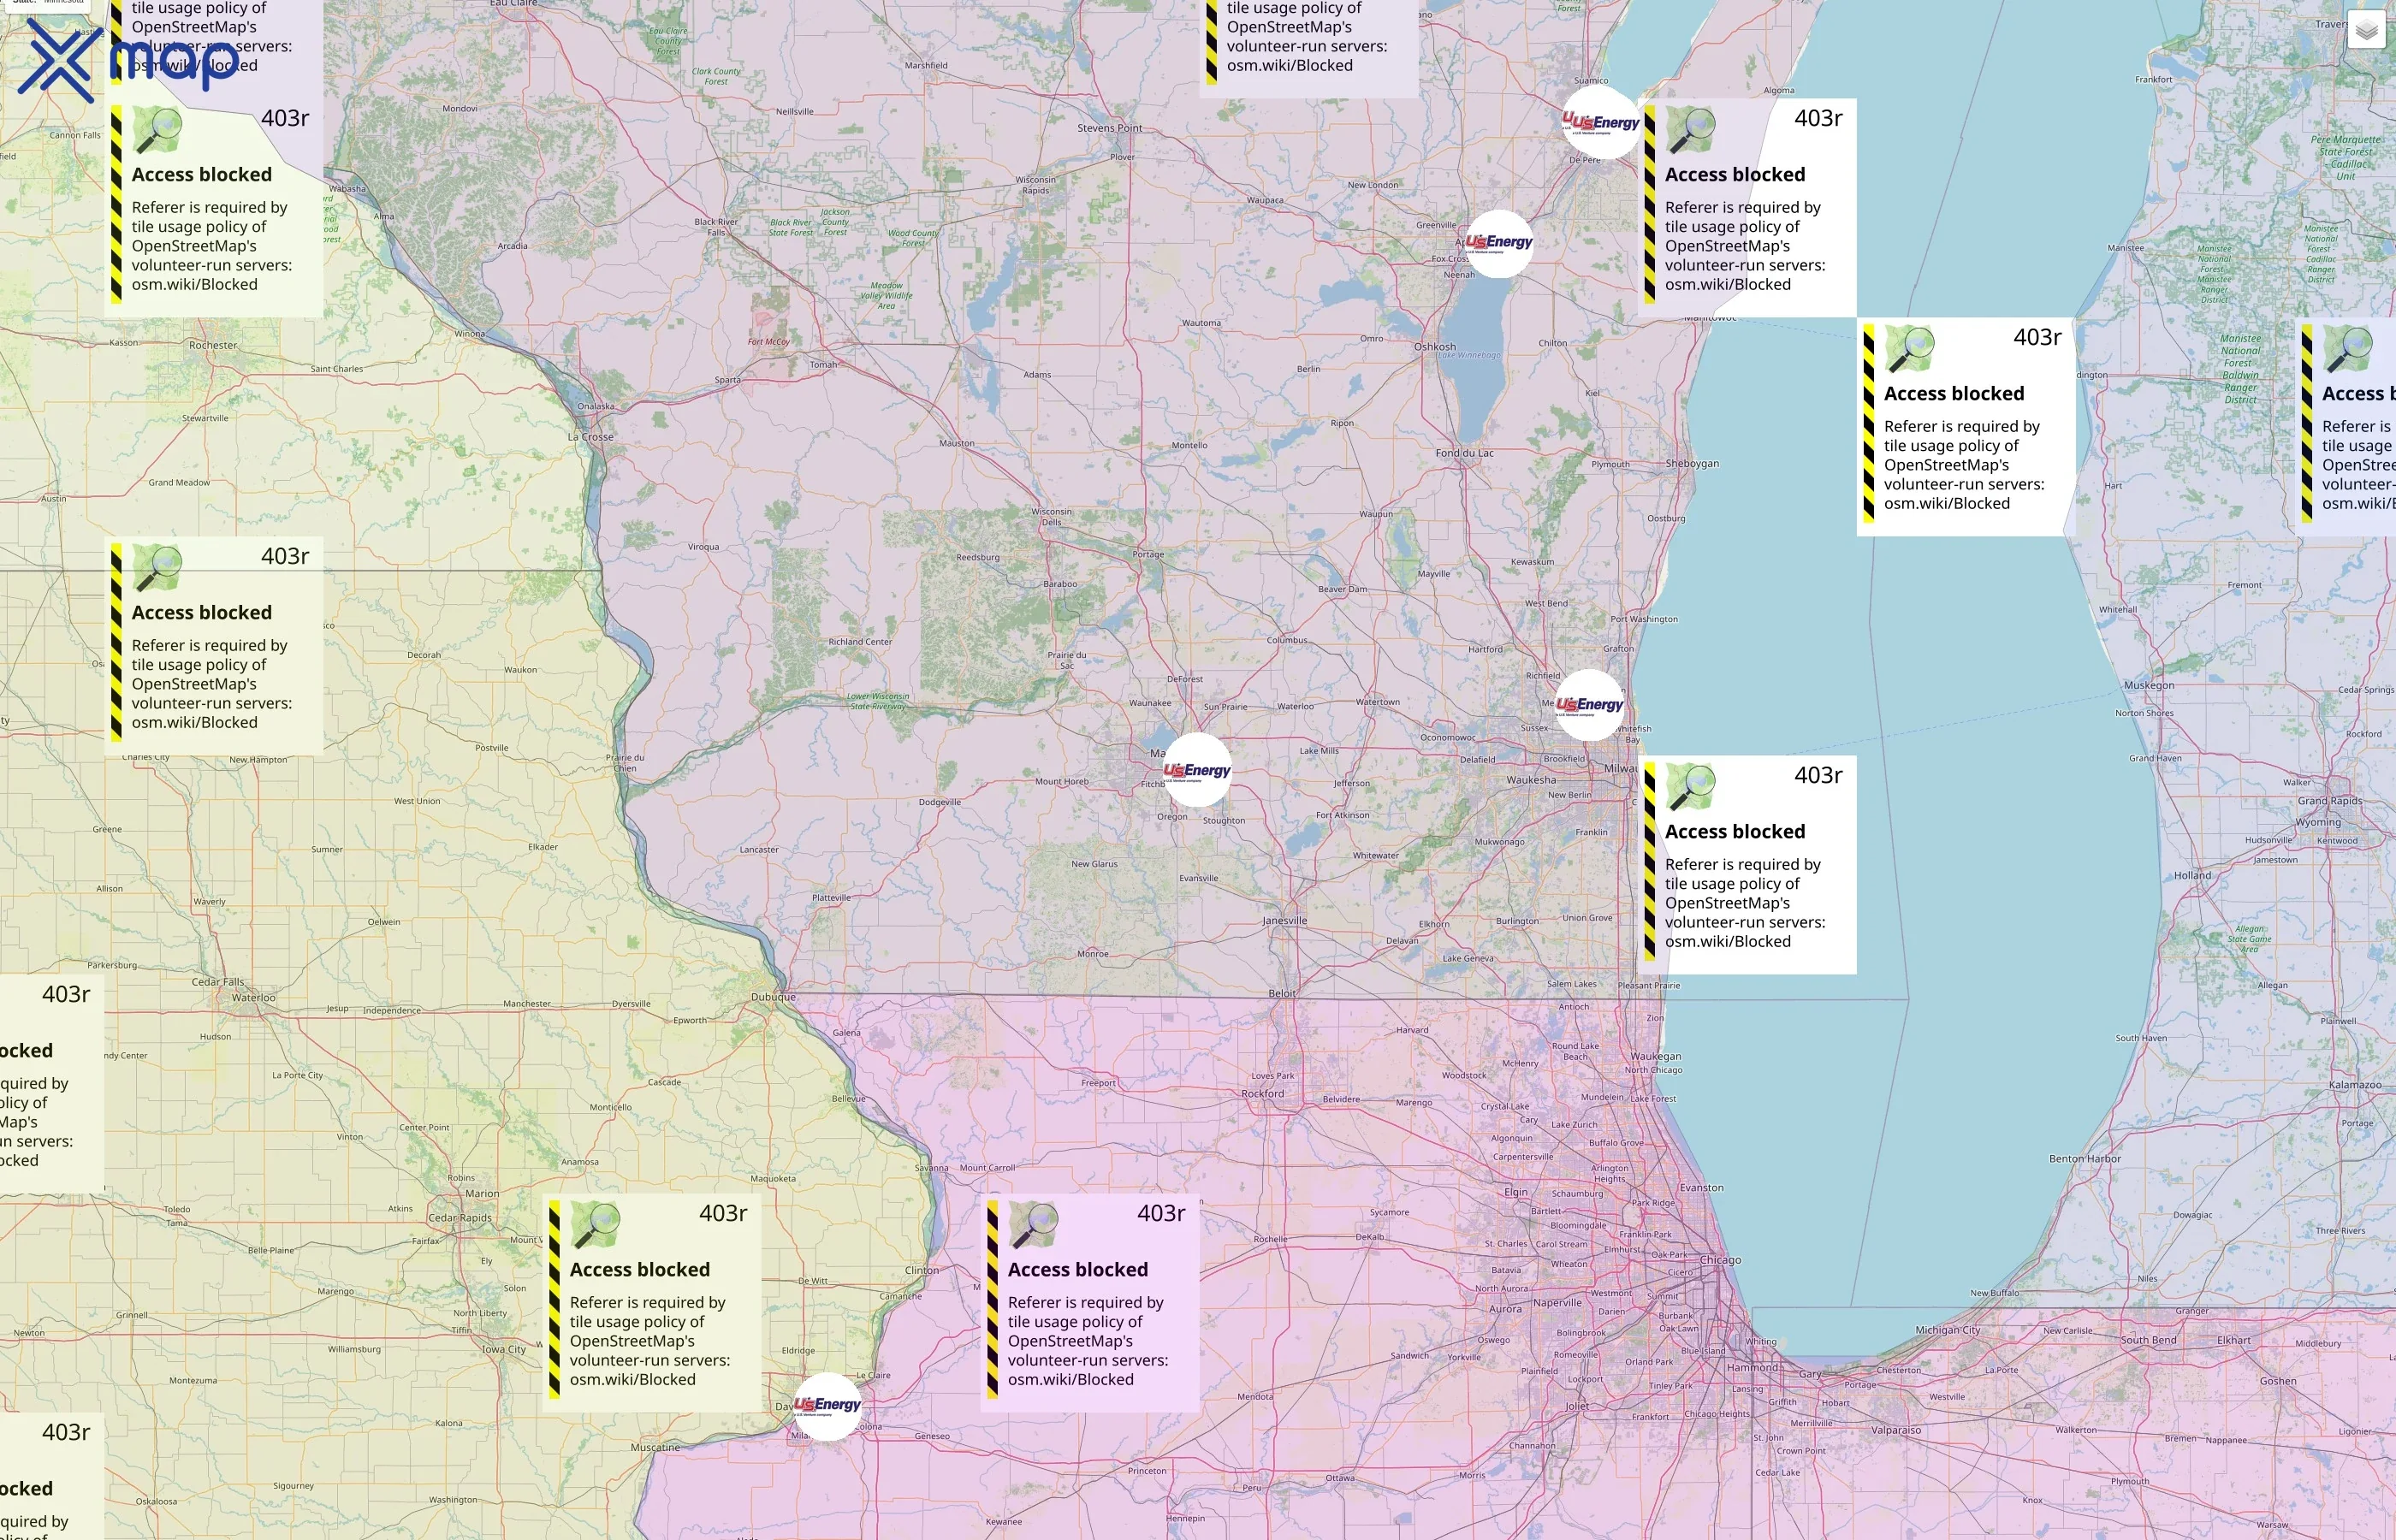Click the Muscatine city label
Image resolution: width=2396 pixels, height=1540 pixels.
656,1447
